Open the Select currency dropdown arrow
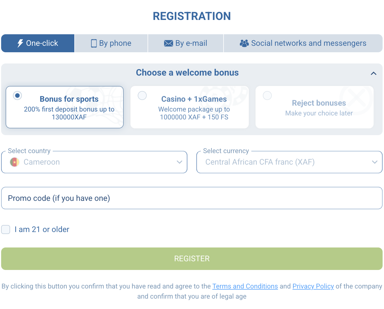This screenshot has height=309, width=384. pyautogui.click(x=374, y=162)
